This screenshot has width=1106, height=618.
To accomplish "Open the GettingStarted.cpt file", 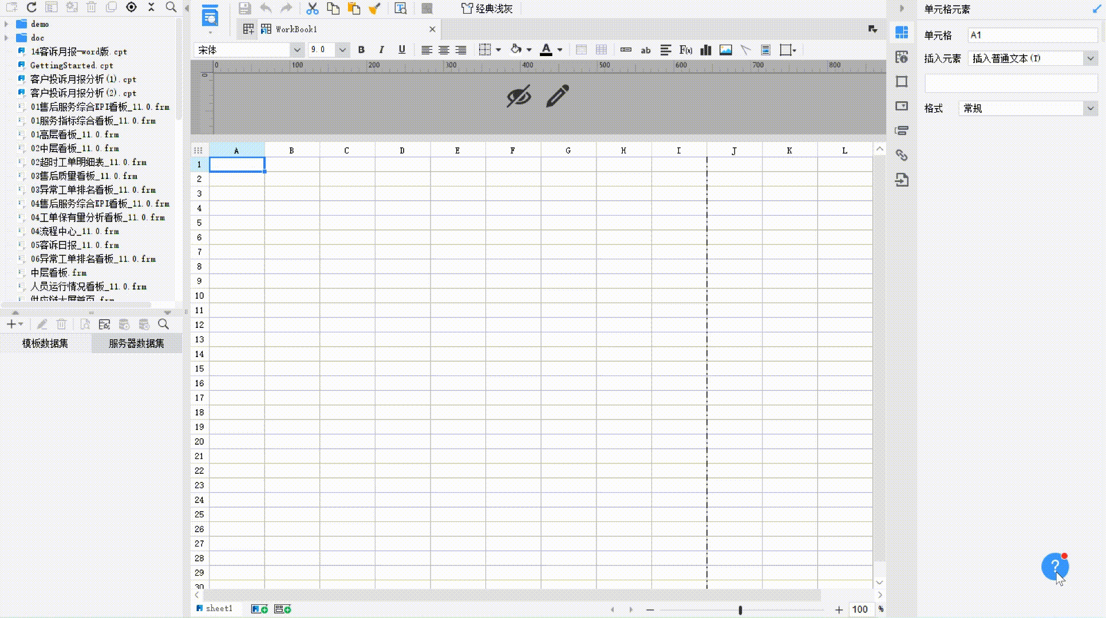I will (71, 65).
